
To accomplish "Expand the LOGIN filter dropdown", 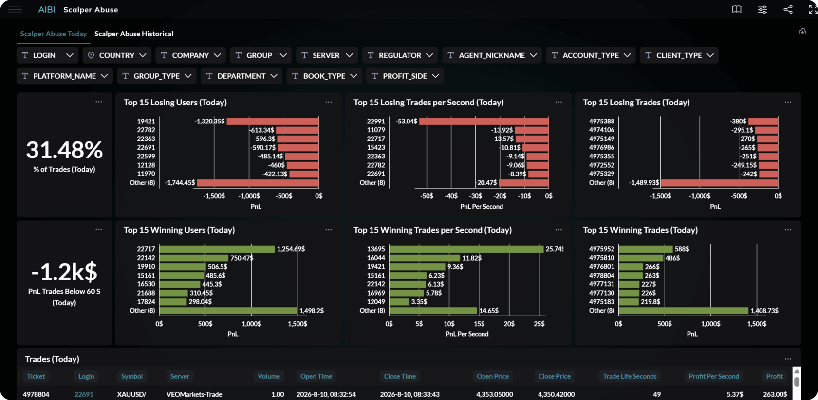I will 48,55.
